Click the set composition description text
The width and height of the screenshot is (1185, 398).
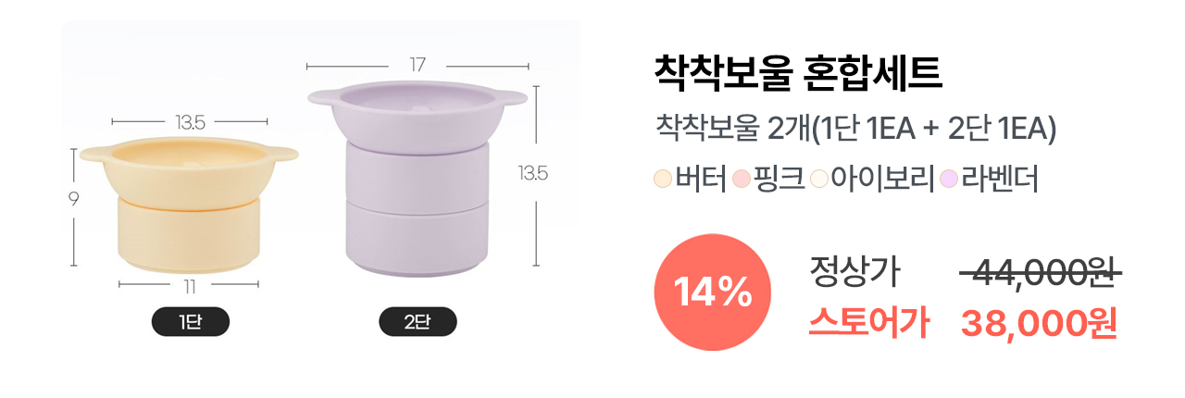click(854, 130)
